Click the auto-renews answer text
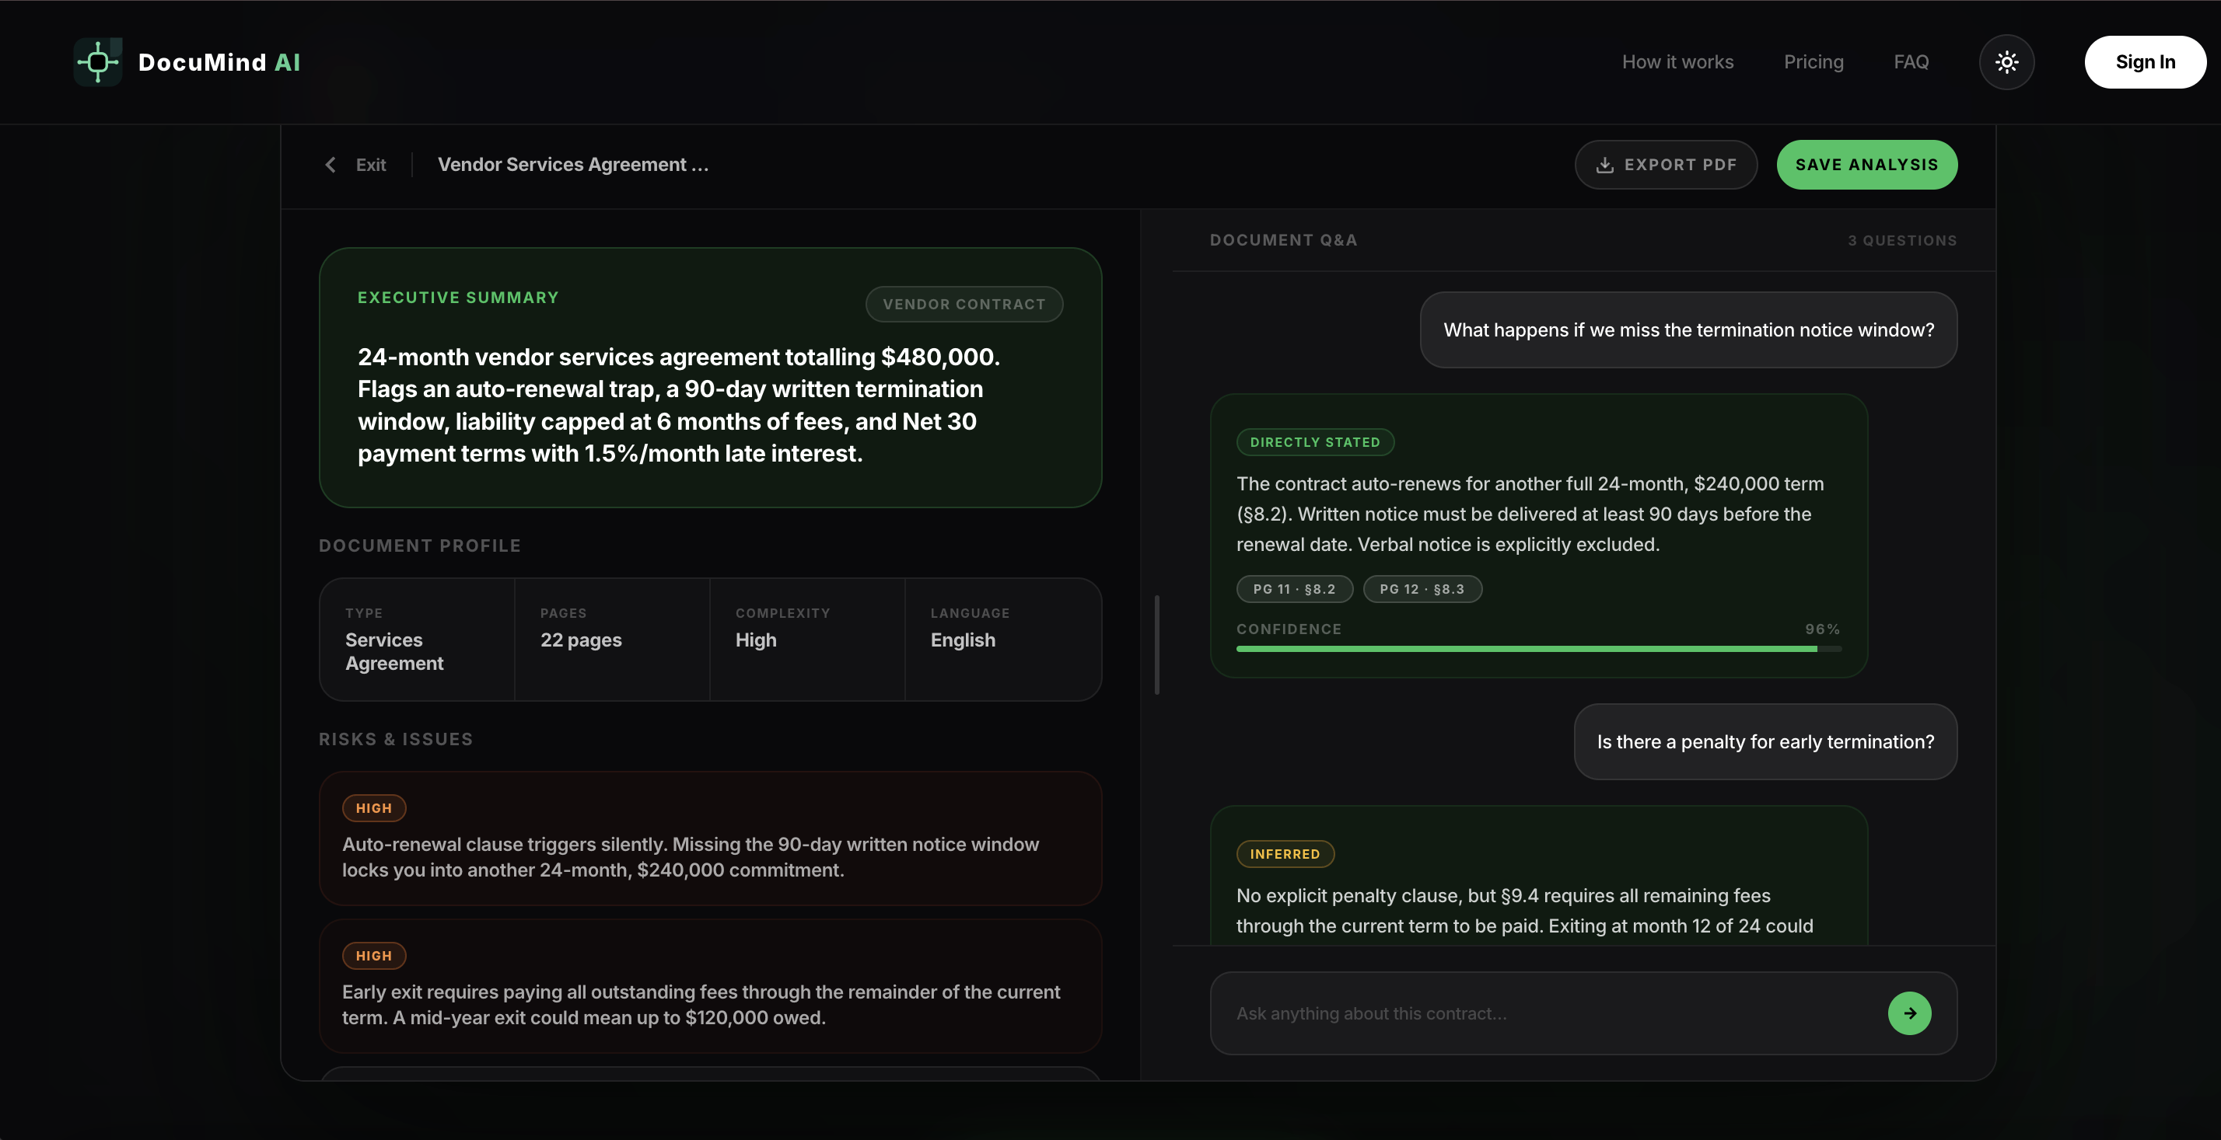The width and height of the screenshot is (2221, 1140). [1530, 514]
